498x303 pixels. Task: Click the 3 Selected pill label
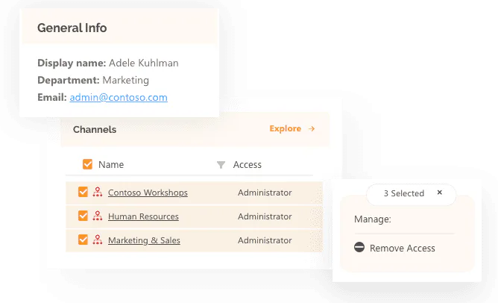(x=403, y=193)
